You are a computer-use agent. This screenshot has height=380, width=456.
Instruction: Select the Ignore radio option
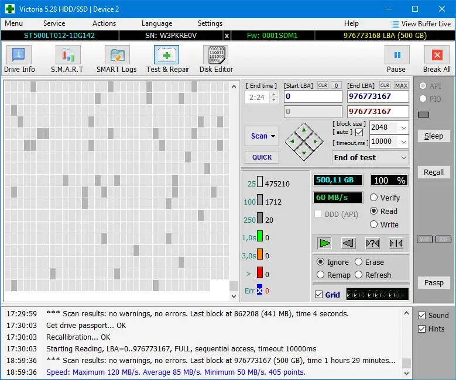[320, 262]
